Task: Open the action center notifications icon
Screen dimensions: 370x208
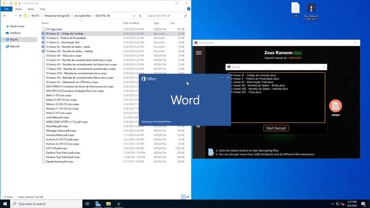Action: pos(364,204)
